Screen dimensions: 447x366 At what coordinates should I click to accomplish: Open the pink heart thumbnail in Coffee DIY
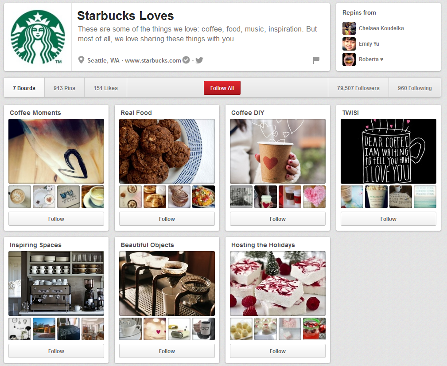pyautogui.click(x=314, y=197)
